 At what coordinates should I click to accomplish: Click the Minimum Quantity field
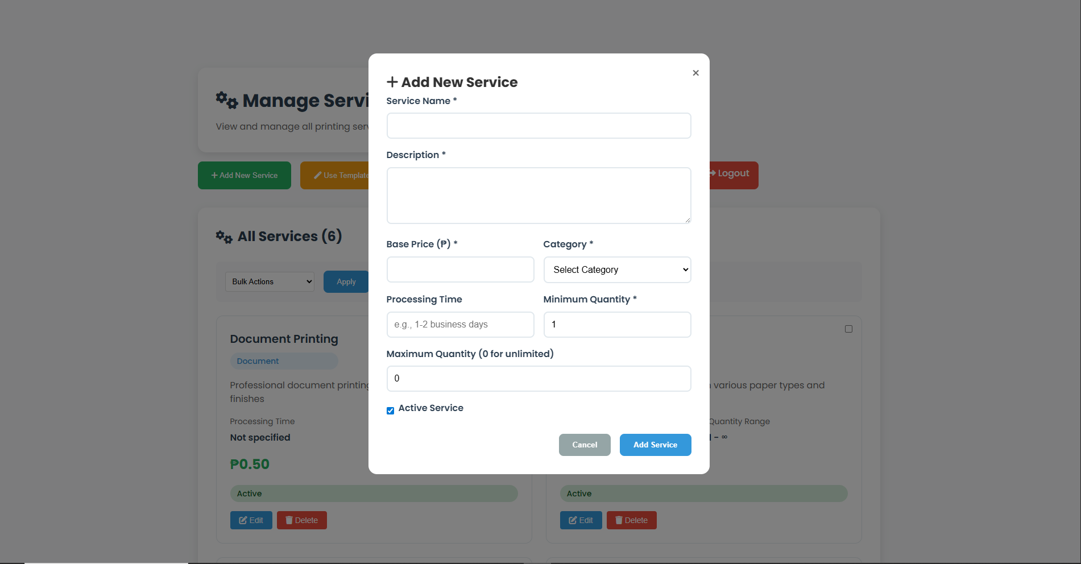(x=617, y=325)
